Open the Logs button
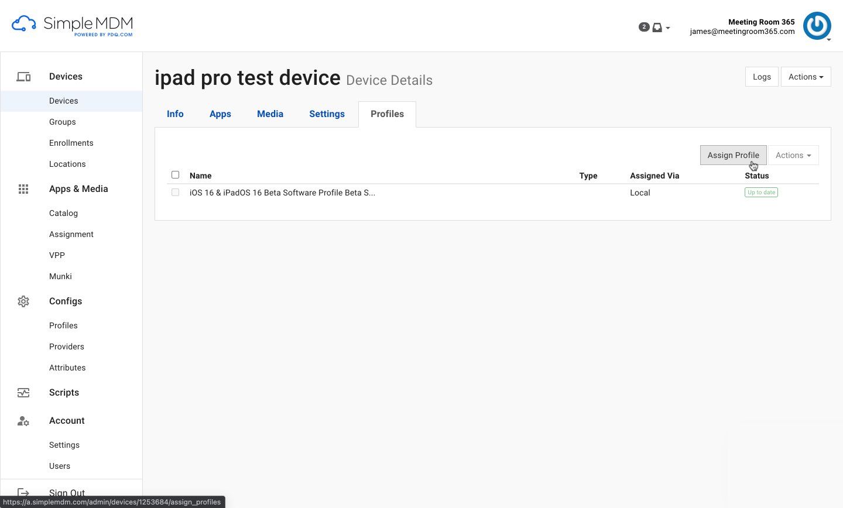Screen dimensions: 843x508 [762, 77]
